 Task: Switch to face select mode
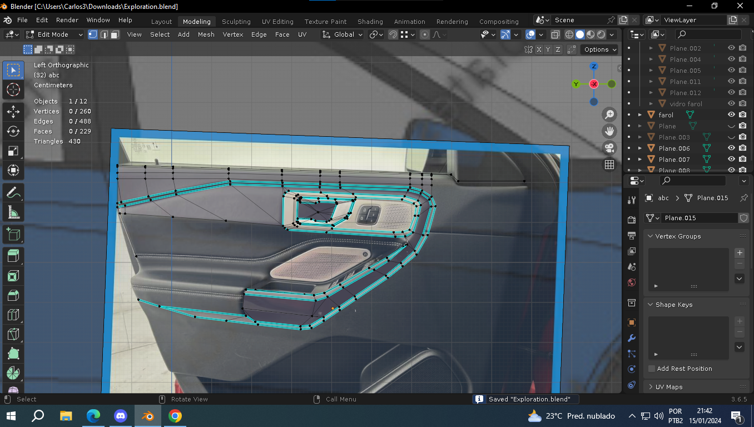click(115, 34)
